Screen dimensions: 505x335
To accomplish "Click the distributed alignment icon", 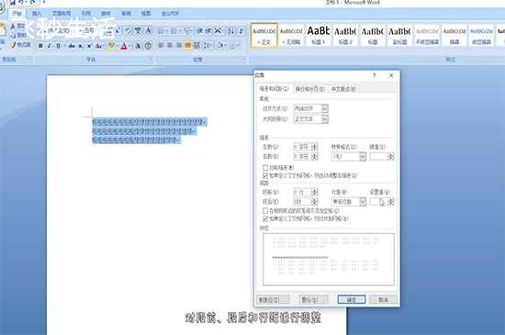I will coord(196,46).
